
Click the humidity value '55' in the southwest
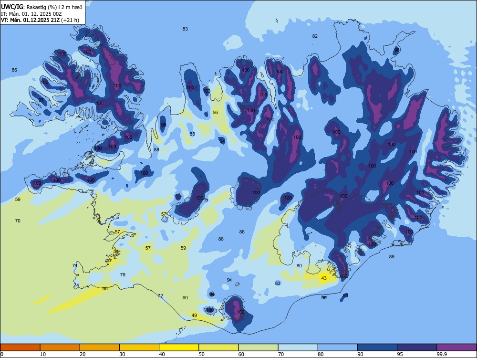[105, 288]
